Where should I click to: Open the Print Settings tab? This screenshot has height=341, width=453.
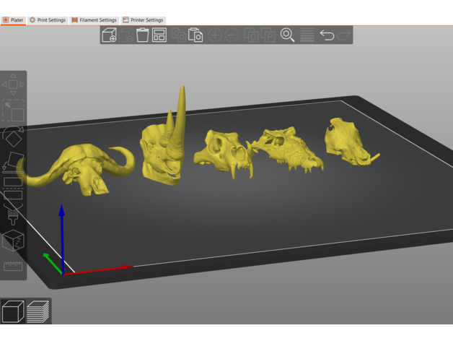click(47, 20)
